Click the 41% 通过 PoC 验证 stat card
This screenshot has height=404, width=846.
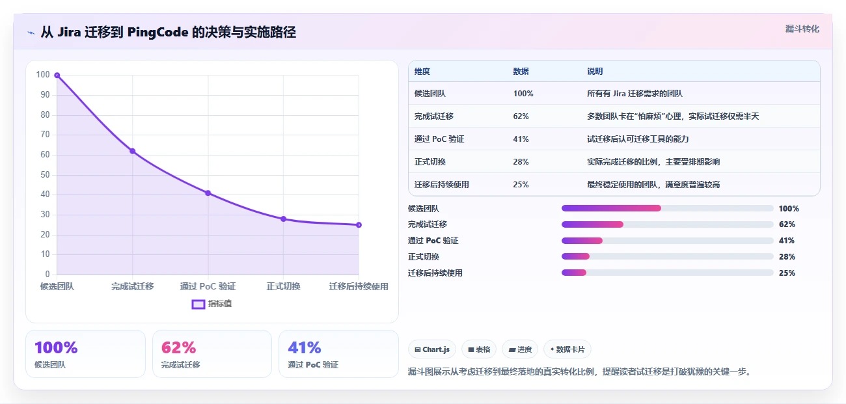point(338,354)
